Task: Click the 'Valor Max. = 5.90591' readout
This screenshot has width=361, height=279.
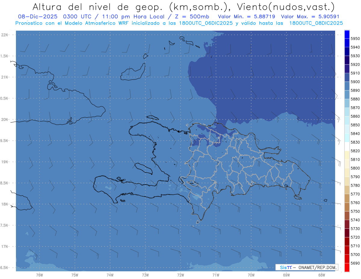Action: coord(310,17)
